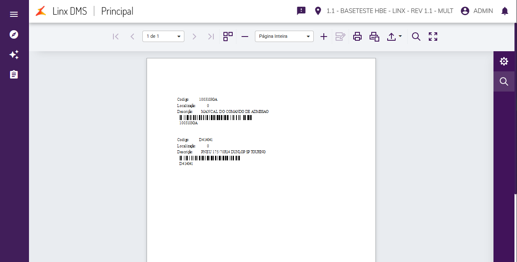Click the vertical scrollbar at right edge
The width and height of the screenshot is (517, 262).
(515, 109)
